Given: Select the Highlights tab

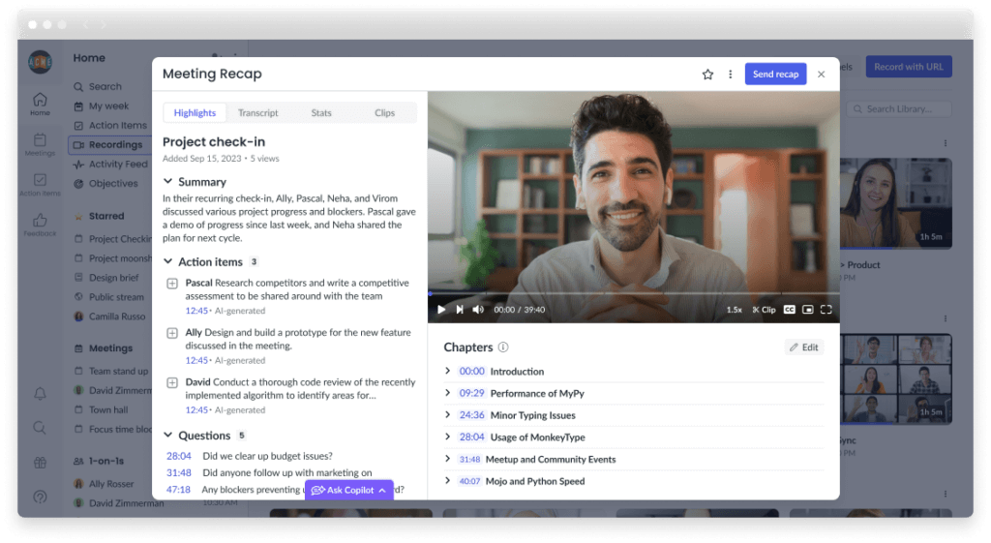Looking at the screenshot, I should [x=195, y=112].
